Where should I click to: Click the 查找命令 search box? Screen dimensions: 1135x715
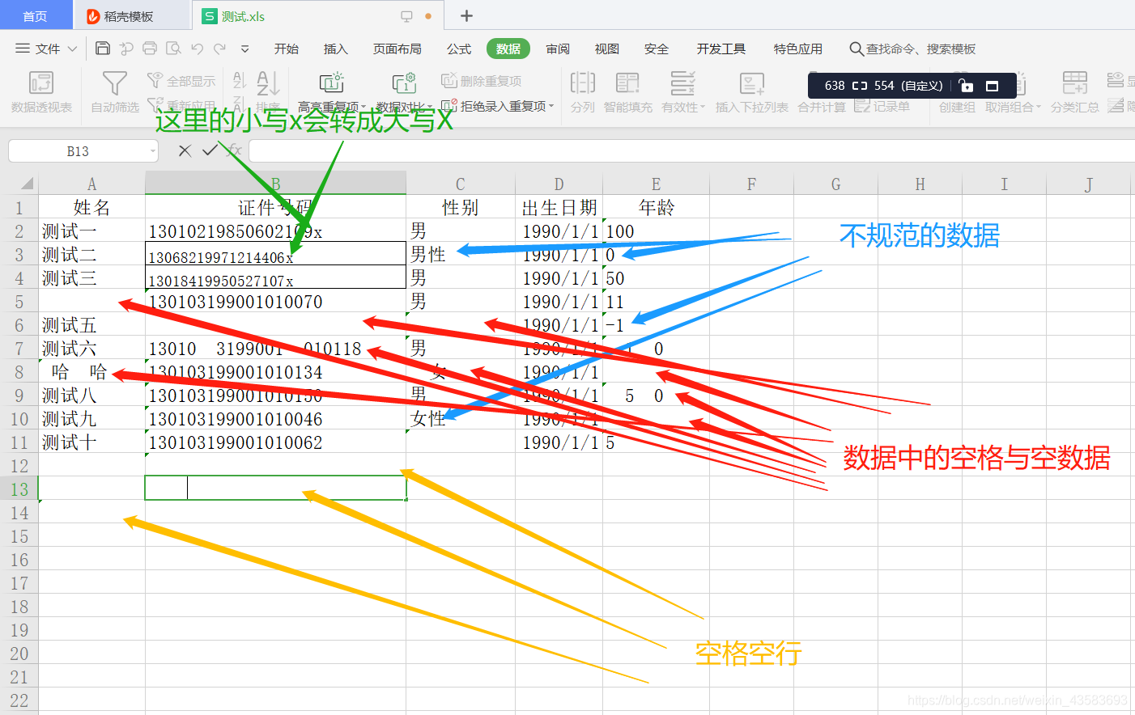point(912,49)
